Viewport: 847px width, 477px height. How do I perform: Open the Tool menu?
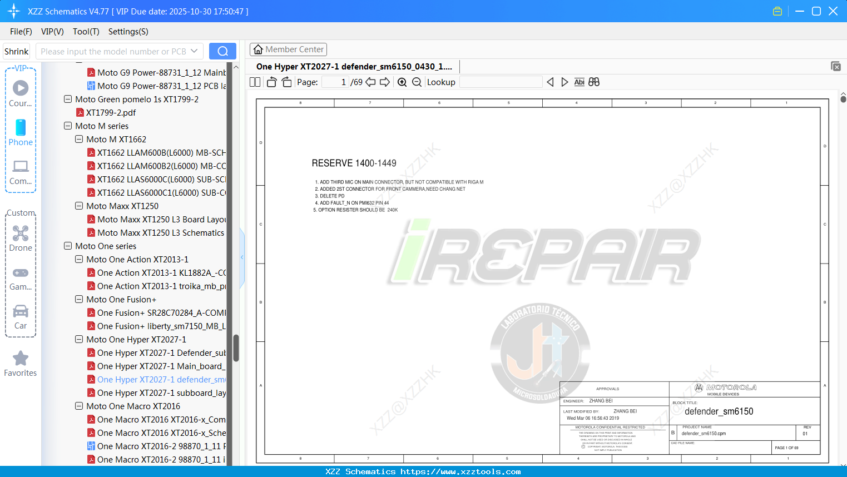point(86,32)
